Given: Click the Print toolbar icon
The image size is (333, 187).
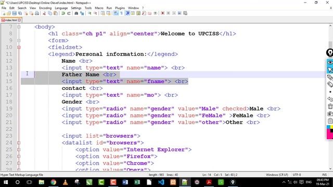Looking at the screenshot, I should click(37, 13).
